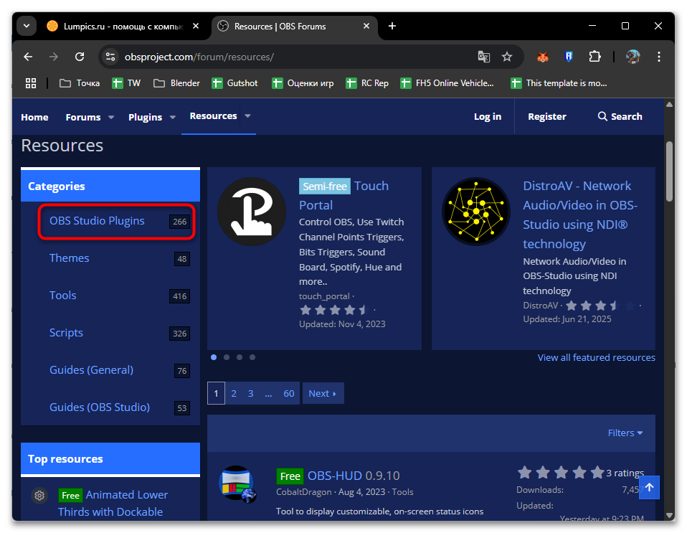The image size is (687, 533).
Task: Open the Bitwarden shield extension icon
Action: point(569,57)
